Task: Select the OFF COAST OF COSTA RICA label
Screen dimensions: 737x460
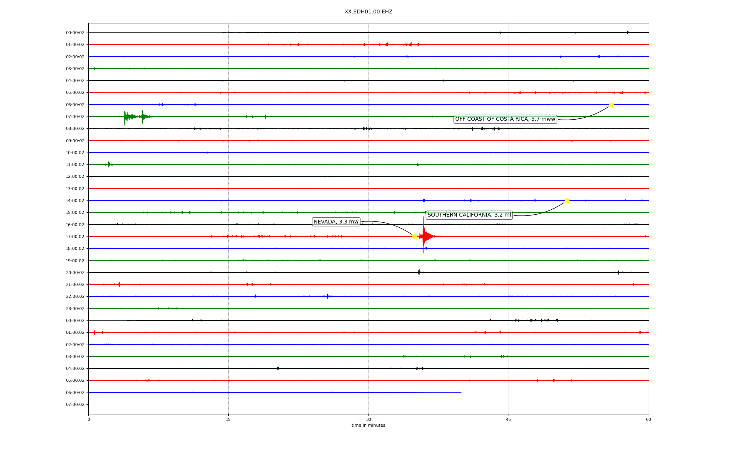Action: [x=505, y=119]
